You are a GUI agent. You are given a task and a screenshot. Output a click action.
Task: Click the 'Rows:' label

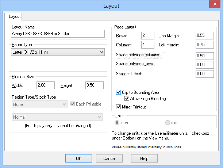(122, 36)
